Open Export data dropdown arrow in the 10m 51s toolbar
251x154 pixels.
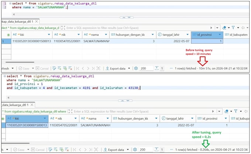point(129,69)
